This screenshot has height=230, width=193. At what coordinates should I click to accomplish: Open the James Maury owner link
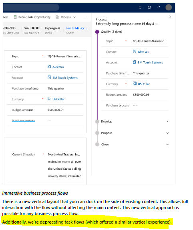tap(76, 28)
